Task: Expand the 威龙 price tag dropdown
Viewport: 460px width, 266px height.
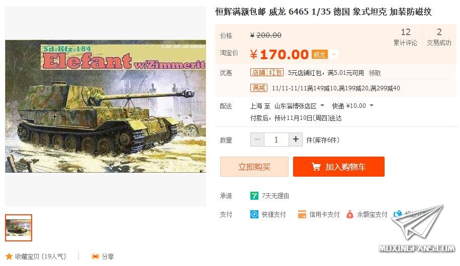Action: (333, 55)
